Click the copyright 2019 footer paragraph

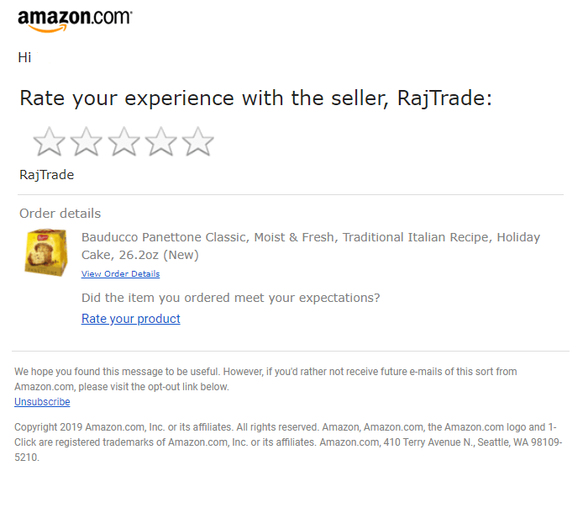(x=287, y=442)
